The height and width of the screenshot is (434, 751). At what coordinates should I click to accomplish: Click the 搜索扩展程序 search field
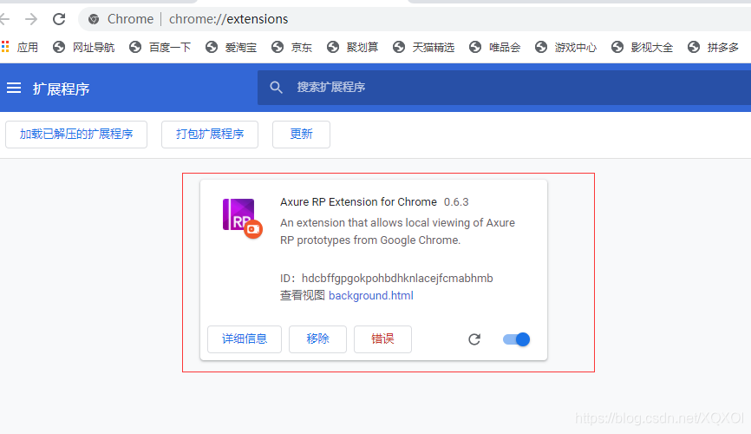click(504, 88)
